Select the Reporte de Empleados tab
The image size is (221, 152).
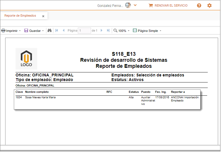click(20, 16)
